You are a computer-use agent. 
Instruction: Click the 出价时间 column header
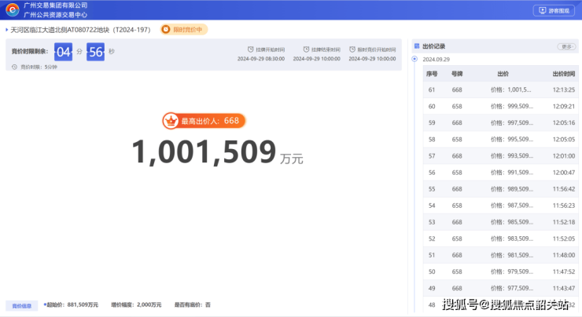click(563, 74)
